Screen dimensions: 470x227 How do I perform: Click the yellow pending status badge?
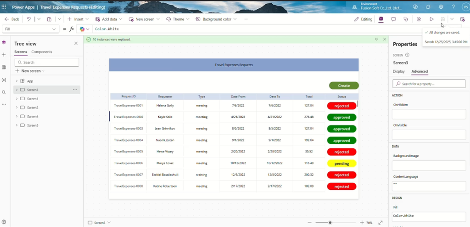(x=341, y=164)
